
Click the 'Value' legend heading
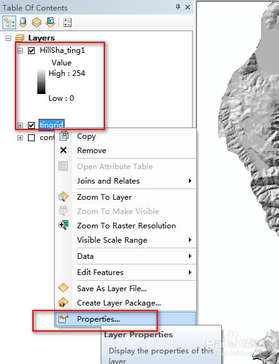click(x=62, y=63)
